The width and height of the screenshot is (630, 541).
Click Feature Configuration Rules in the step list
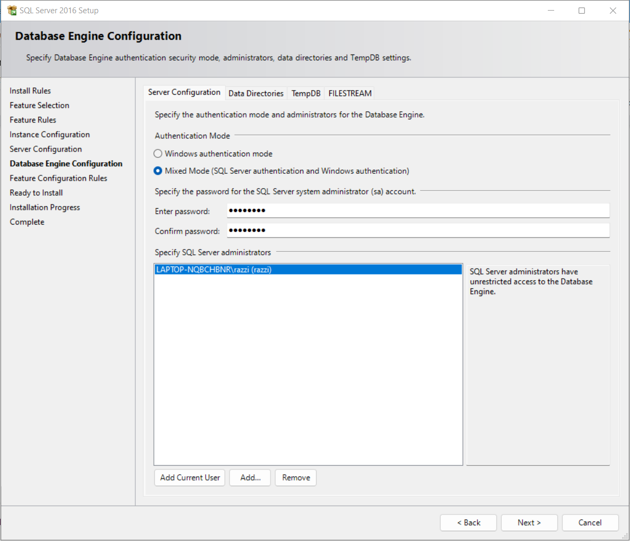point(58,178)
